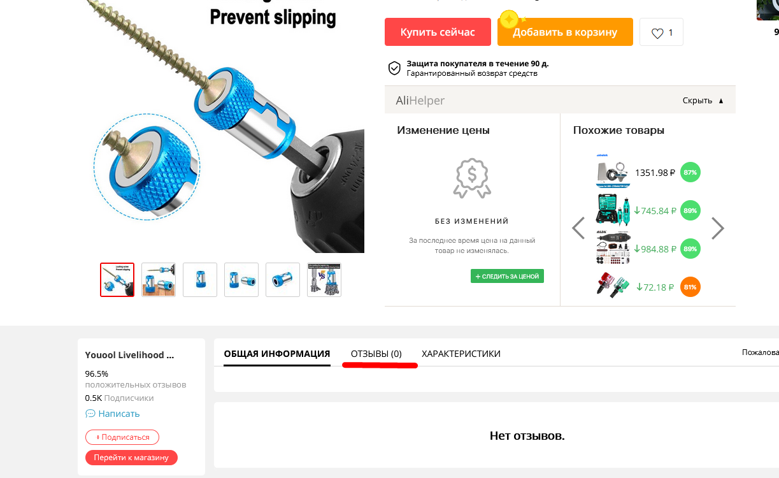Show next similar products with right arrow

(718, 228)
